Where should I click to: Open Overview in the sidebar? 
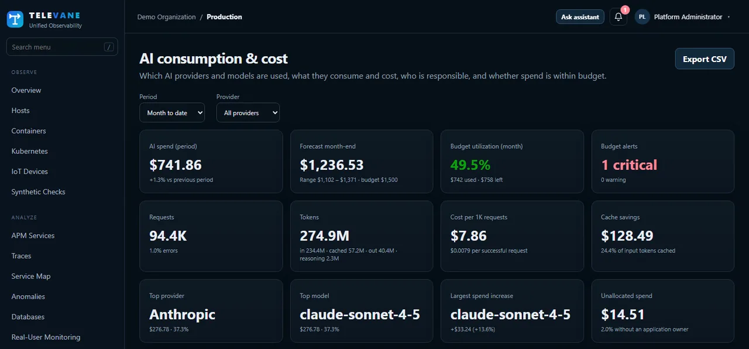tap(26, 90)
